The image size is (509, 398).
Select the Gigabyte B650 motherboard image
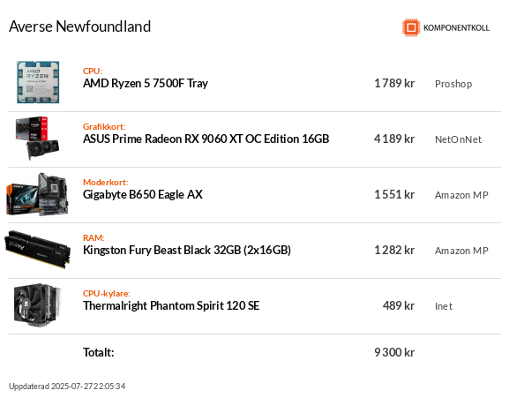coord(38,194)
